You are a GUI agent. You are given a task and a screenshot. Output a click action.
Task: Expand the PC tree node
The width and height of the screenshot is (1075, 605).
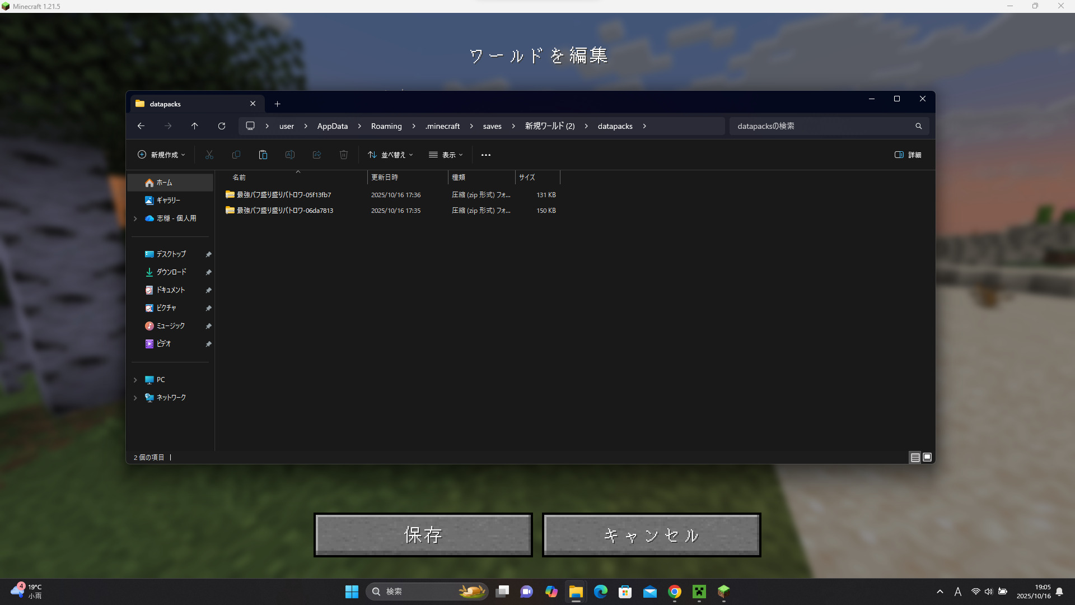click(135, 380)
